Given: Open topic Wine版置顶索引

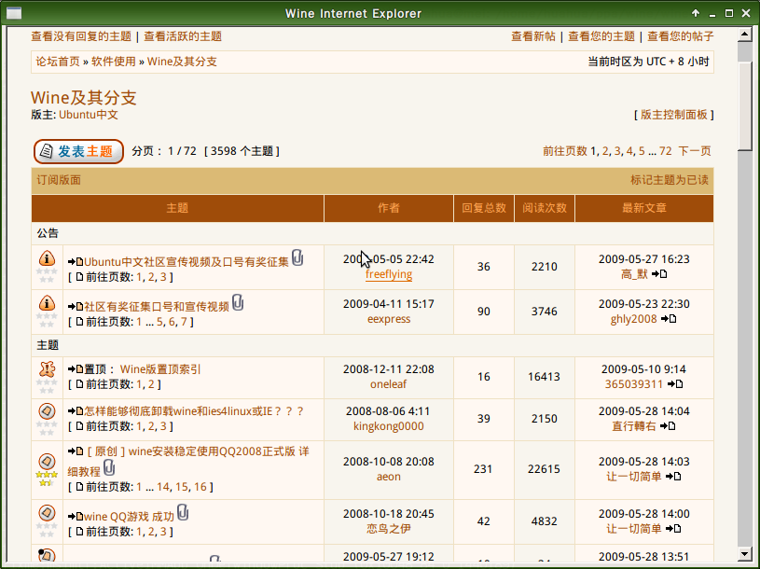Looking at the screenshot, I should pos(160,369).
